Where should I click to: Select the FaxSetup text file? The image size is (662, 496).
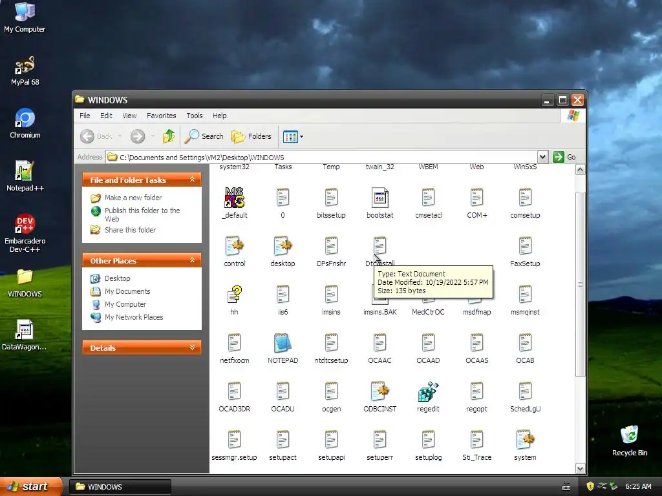pyautogui.click(x=525, y=246)
